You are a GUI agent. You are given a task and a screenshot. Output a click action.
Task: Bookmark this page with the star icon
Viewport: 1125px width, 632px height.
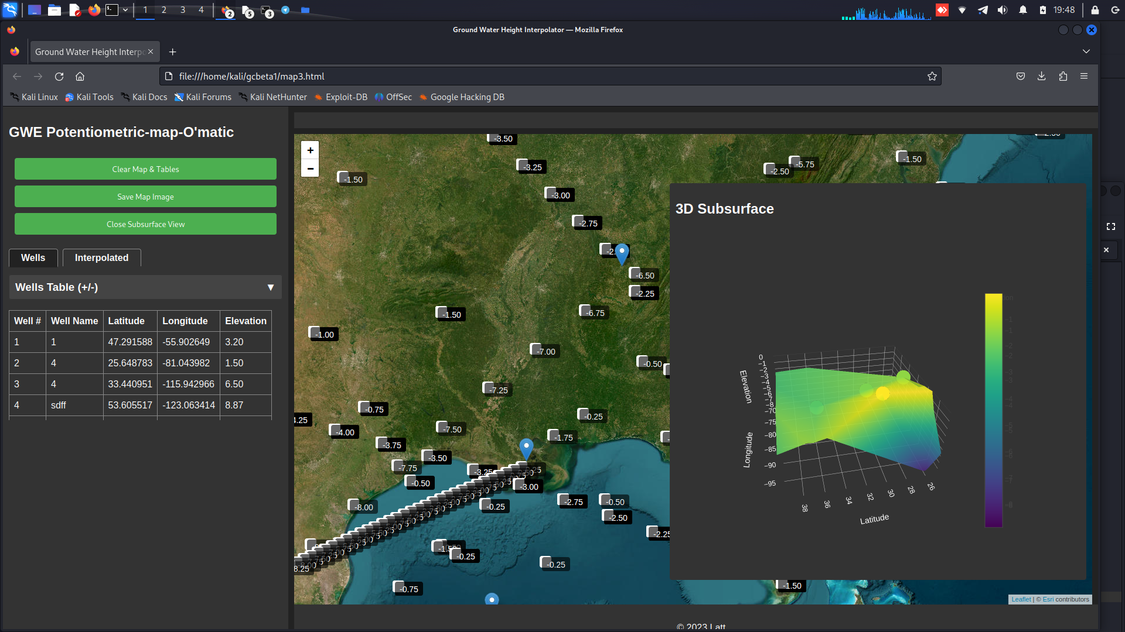pyautogui.click(x=932, y=76)
